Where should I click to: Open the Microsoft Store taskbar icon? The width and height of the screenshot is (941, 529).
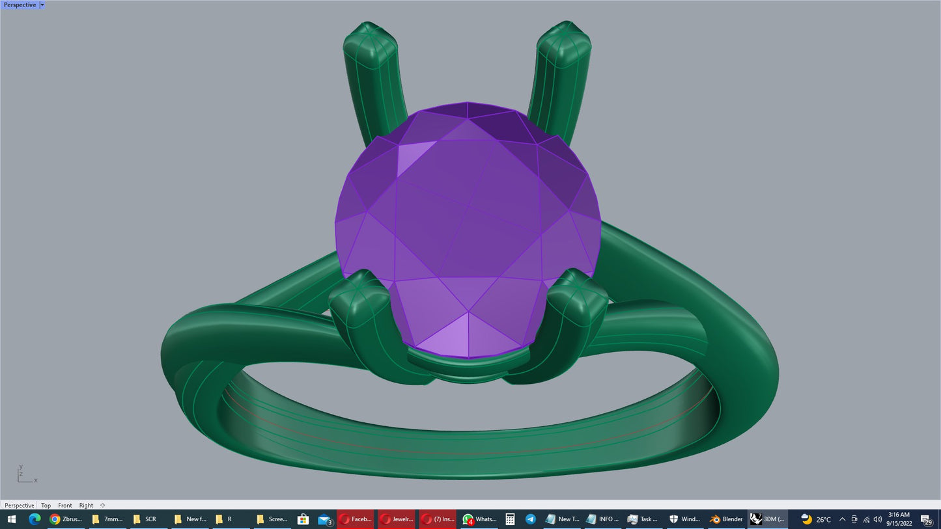(303, 519)
